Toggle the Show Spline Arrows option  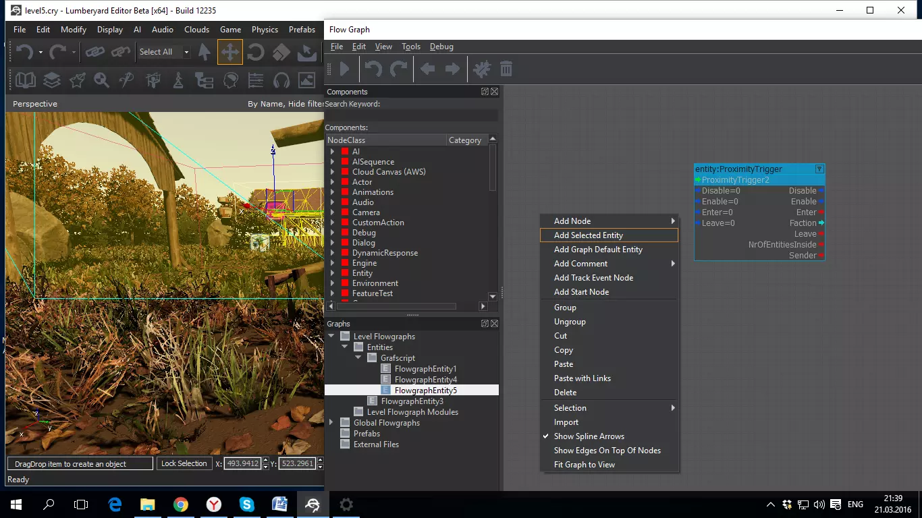coord(589,436)
